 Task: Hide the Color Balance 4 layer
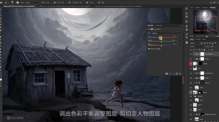point(191,54)
